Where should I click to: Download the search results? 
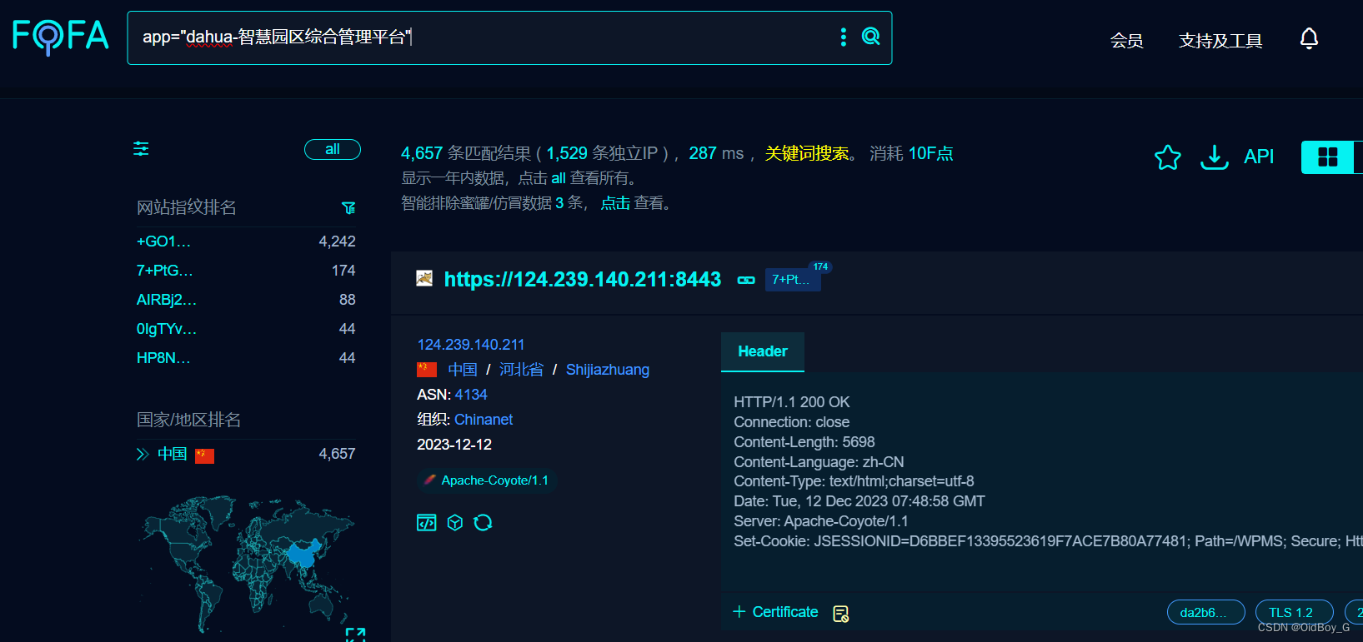pyautogui.click(x=1215, y=157)
